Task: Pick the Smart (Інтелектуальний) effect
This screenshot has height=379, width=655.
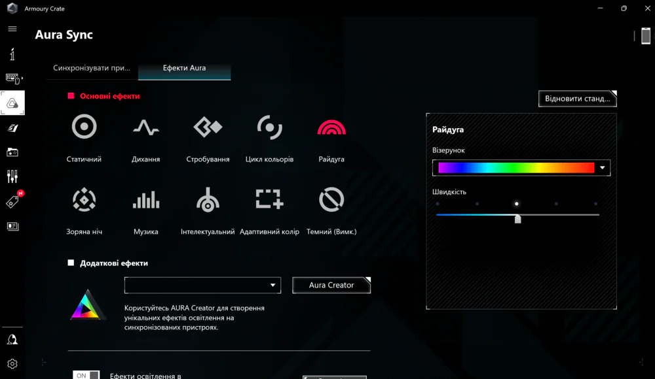Action: pos(208,200)
